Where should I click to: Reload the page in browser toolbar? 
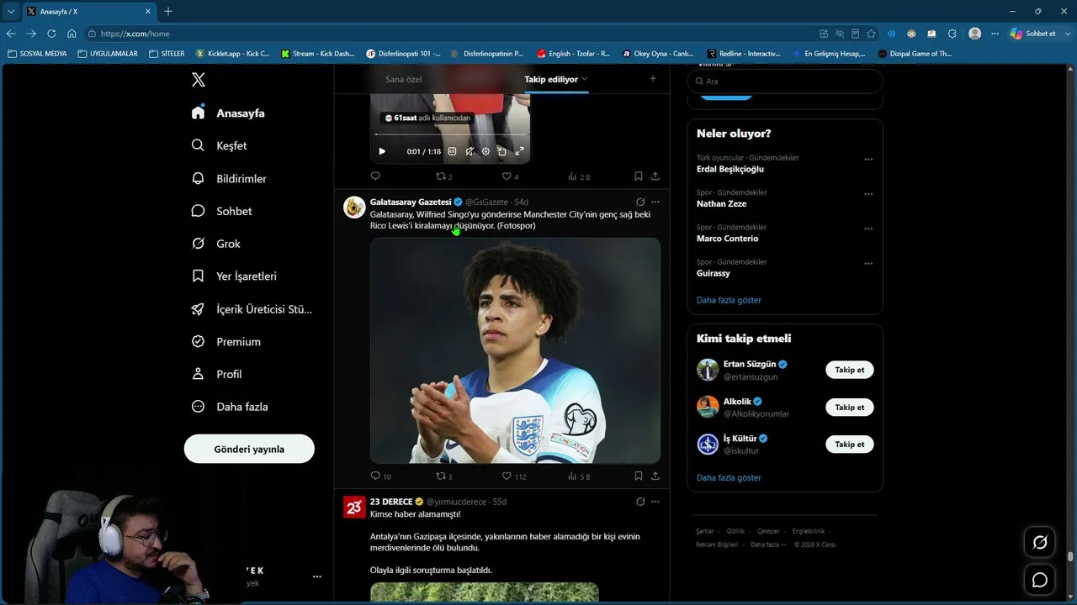tap(51, 34)
